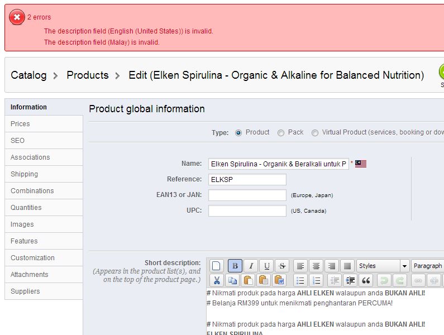Open the Suppliers tab
This screenshot has height=335, width=444.
tap(44, 291)
